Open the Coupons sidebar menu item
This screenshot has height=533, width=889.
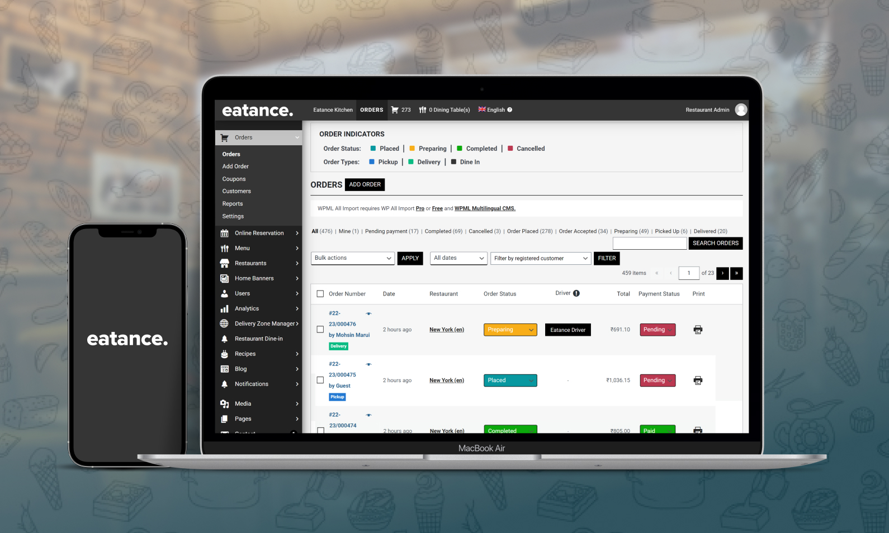click(234, 179)
